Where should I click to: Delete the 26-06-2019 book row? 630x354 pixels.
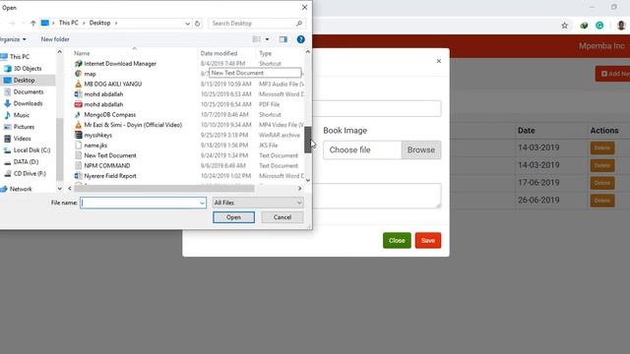pyautogui.click(x=601, y=201)
